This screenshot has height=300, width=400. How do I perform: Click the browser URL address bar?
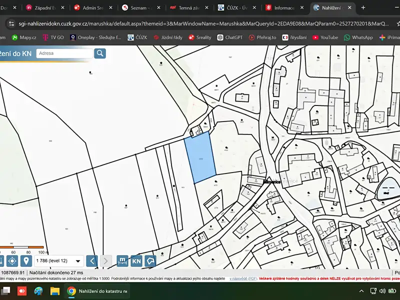tap(203, 23)
